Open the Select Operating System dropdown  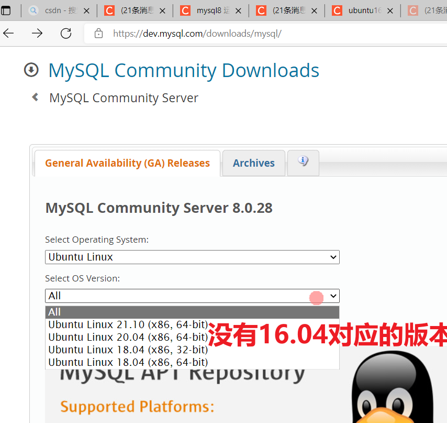coord(192,257)
